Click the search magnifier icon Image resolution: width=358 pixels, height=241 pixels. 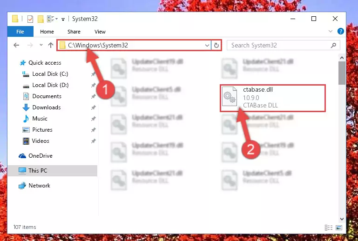click(333, 45)
